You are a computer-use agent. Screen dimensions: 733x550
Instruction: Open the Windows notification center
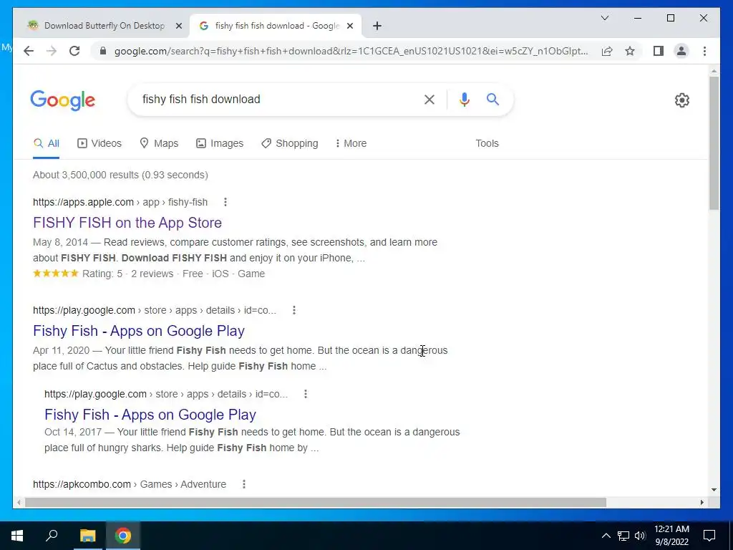coord(709,536)
